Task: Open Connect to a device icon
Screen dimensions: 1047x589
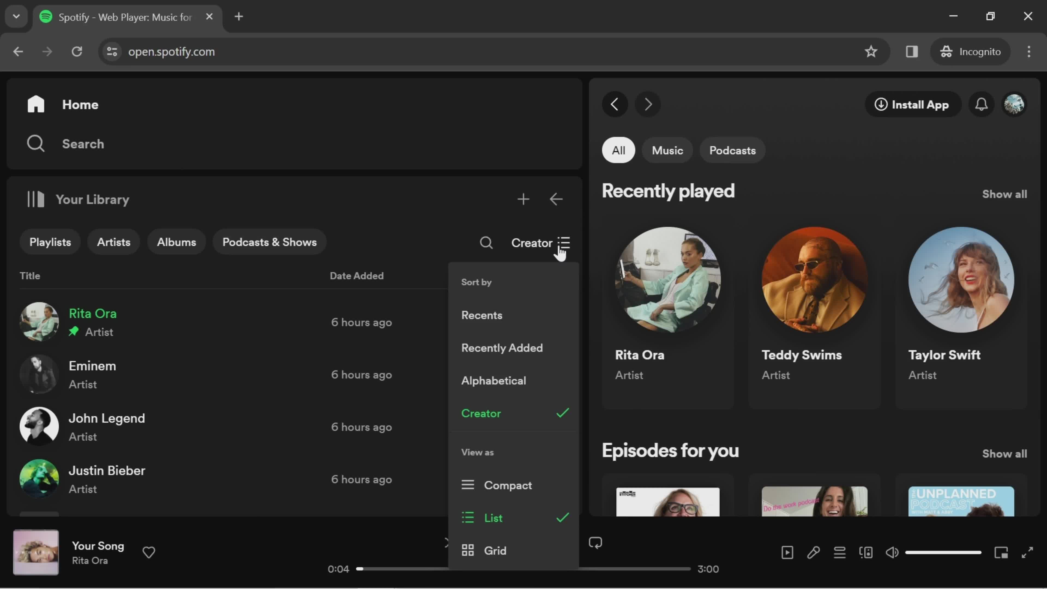Action: (866, 552)
